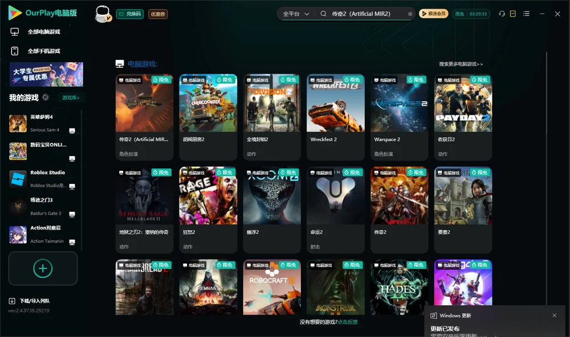This screenshot has height=337, width=570.
Task: Open the 胡闹厨房2 game card
Action: coord(208,117)
